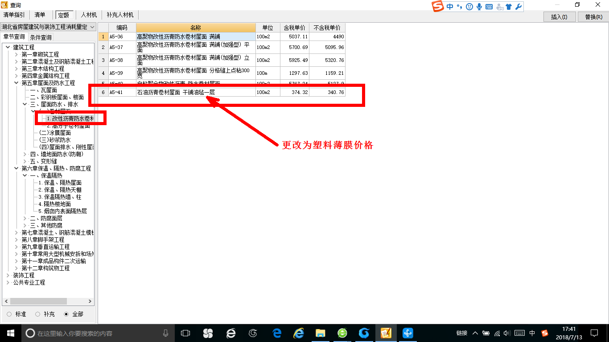The image size is (609, 342).
Task: Launch Microsoft Edge from the taskbar
Action: (x=277, y=333)
